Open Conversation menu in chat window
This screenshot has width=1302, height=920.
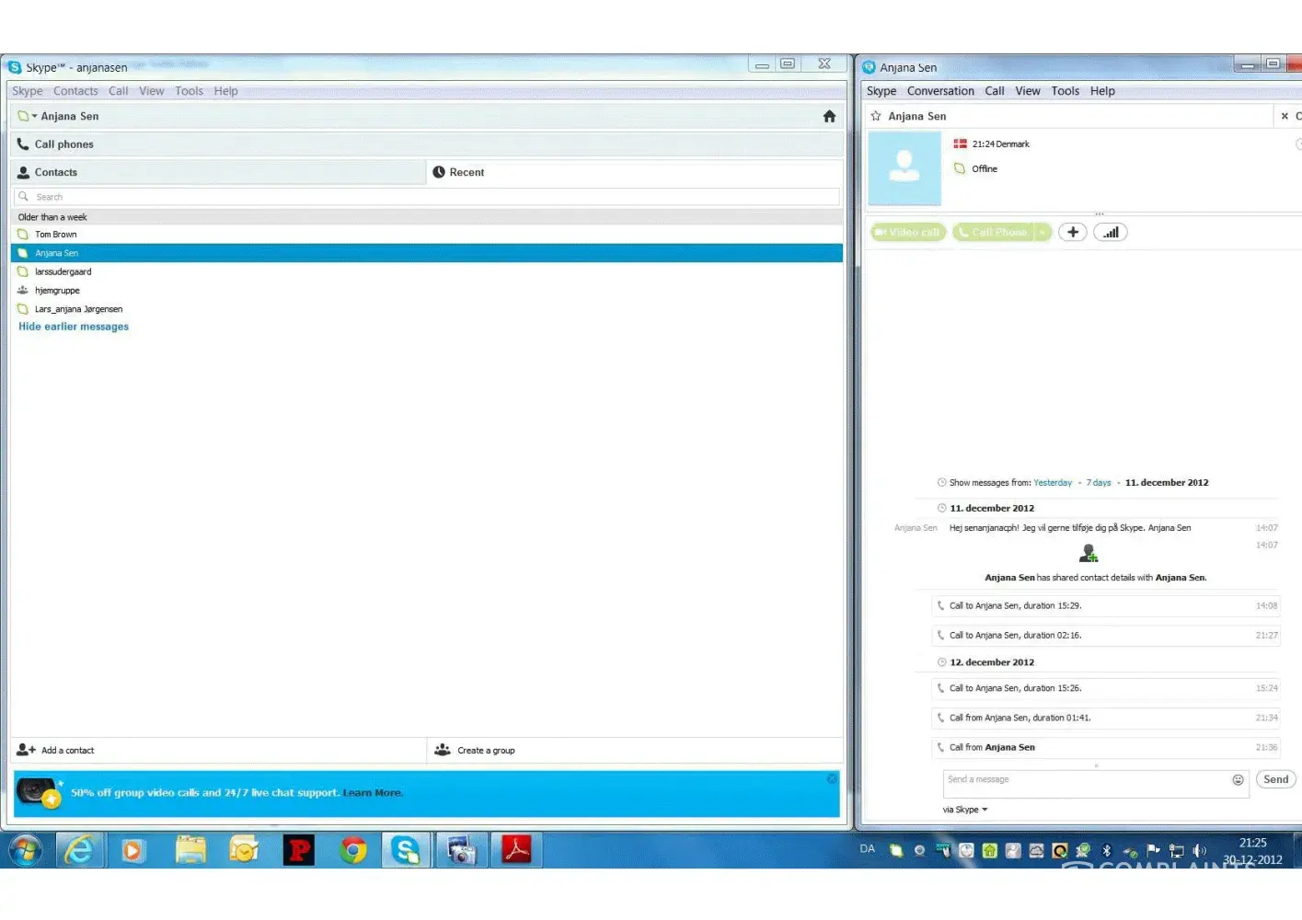(x=940, y=91)
